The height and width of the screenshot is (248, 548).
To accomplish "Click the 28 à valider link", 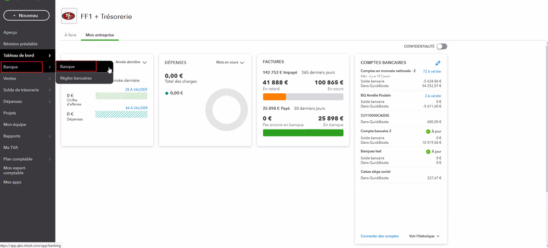I will pyautogui.click(x=136, y=89).
